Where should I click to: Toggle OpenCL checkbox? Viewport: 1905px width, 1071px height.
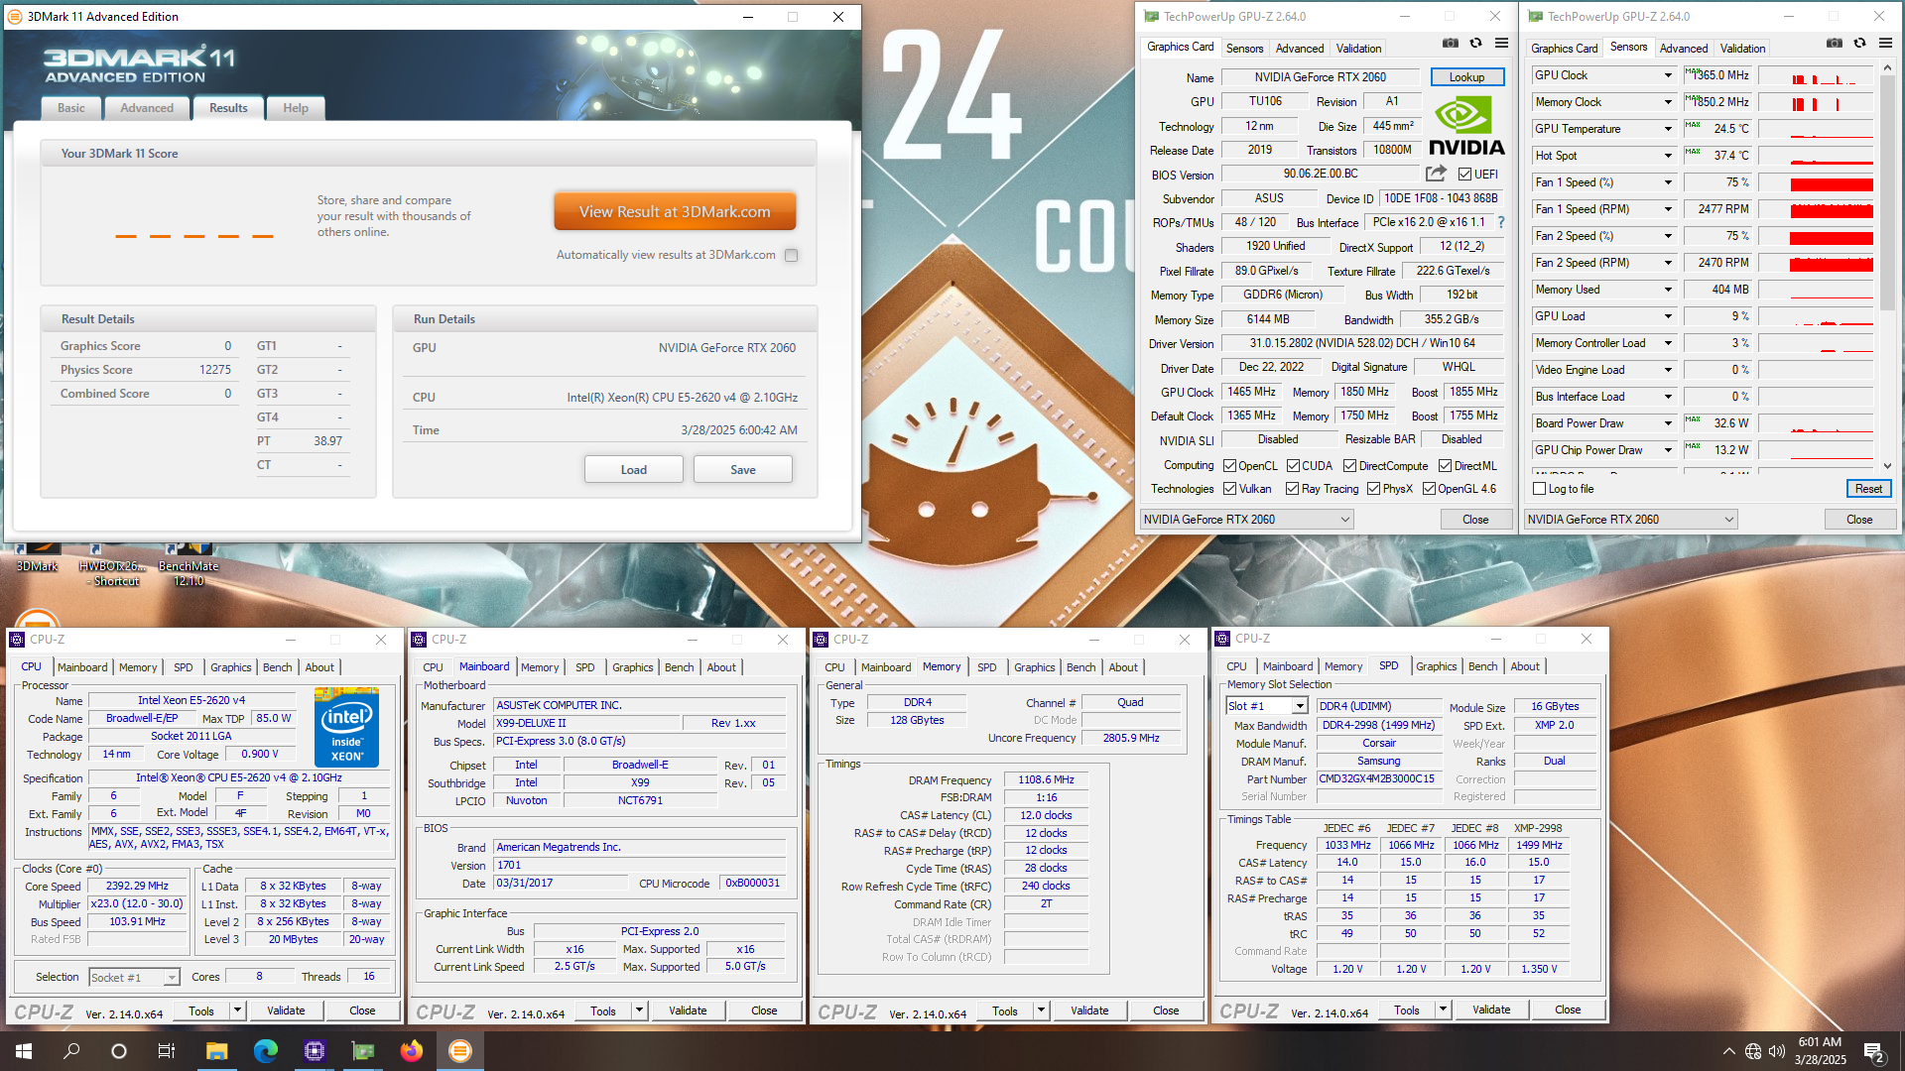[1229, 466]
